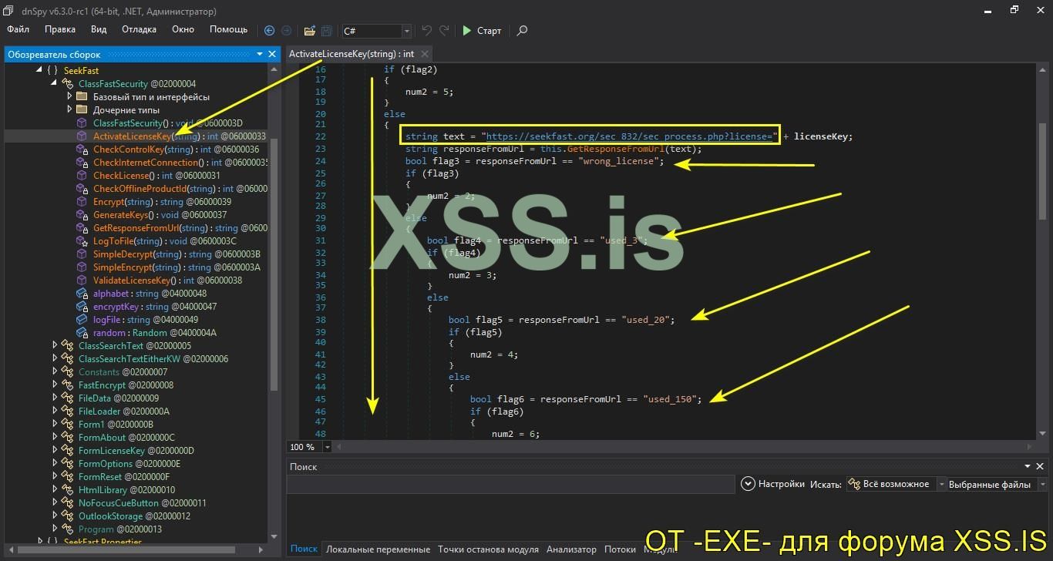Select the ClassFastSecurity() constructor in tree
The width and height of the screenshot is (1053, 561).
click(168, 123)
